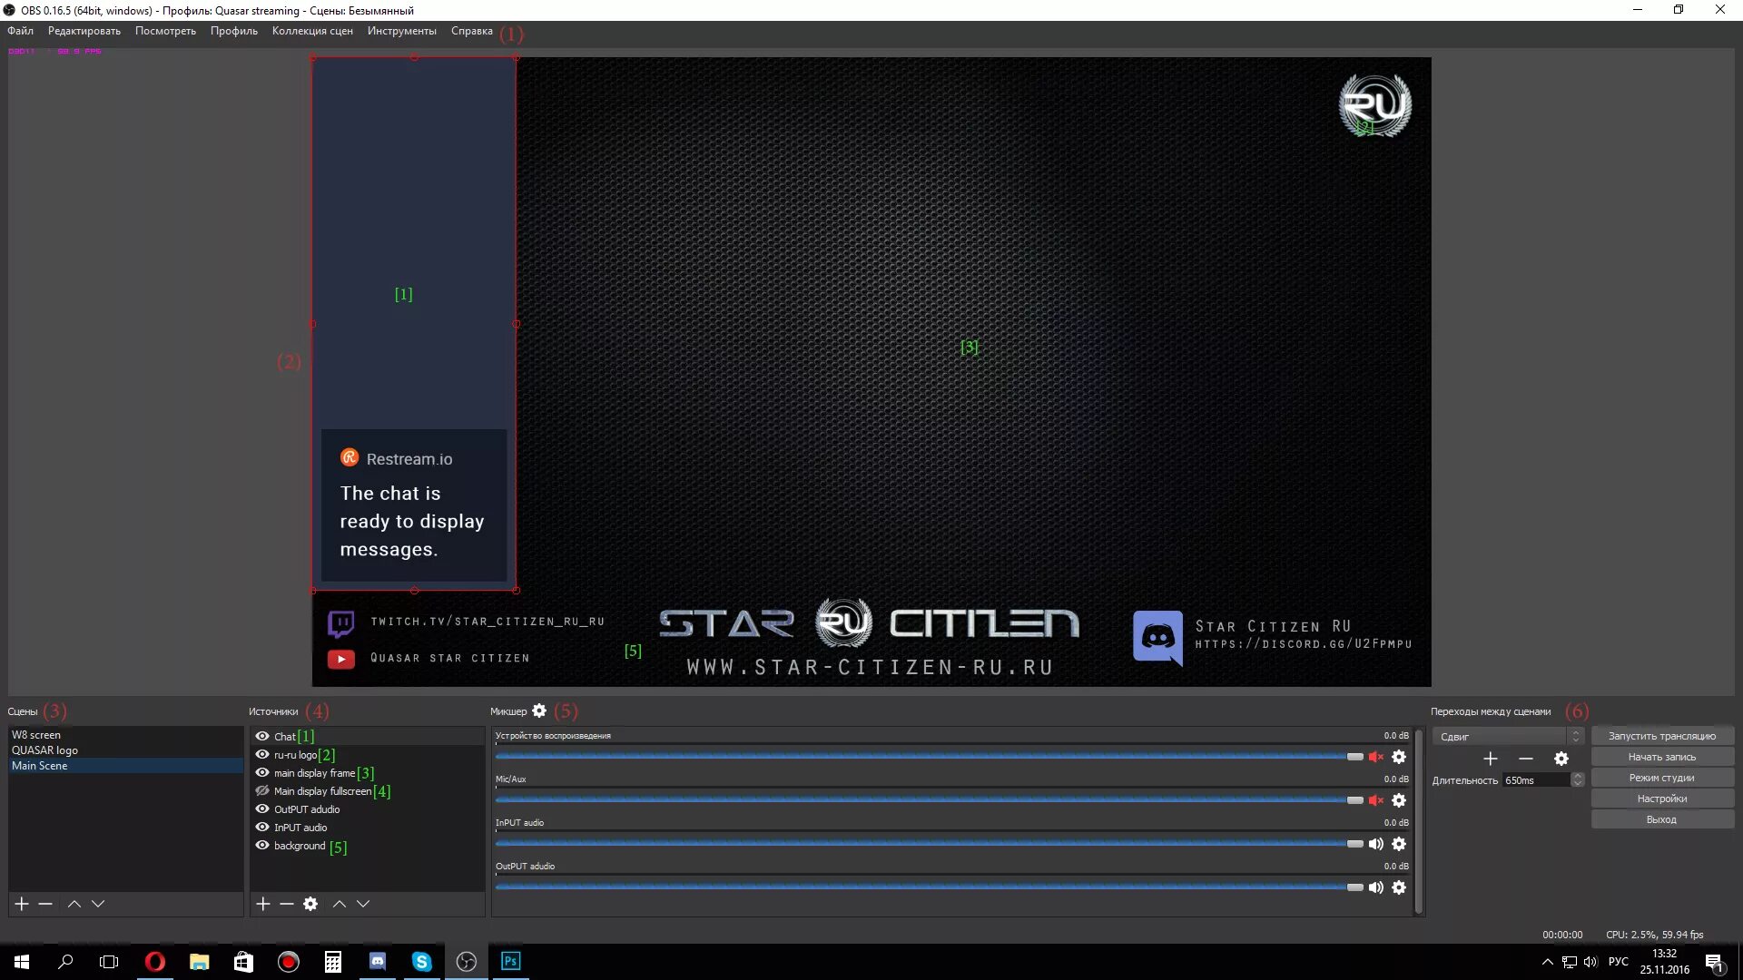Toggle visibility of Chat source layer
The image size is (1743, 980).
pyautogui.click(x=262, y=735)
